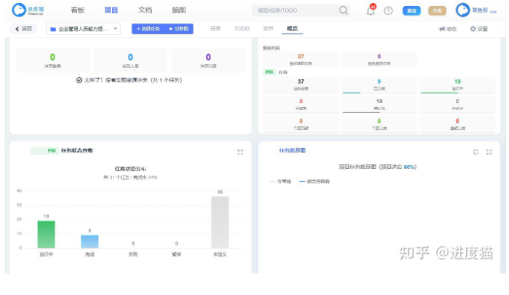
Task: Click the 进度猫 logo in the header
Action: click(28, 10)
